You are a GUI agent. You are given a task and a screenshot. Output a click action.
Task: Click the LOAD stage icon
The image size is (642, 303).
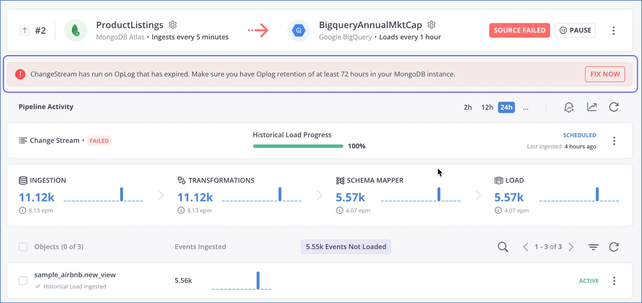click(499, 180)
